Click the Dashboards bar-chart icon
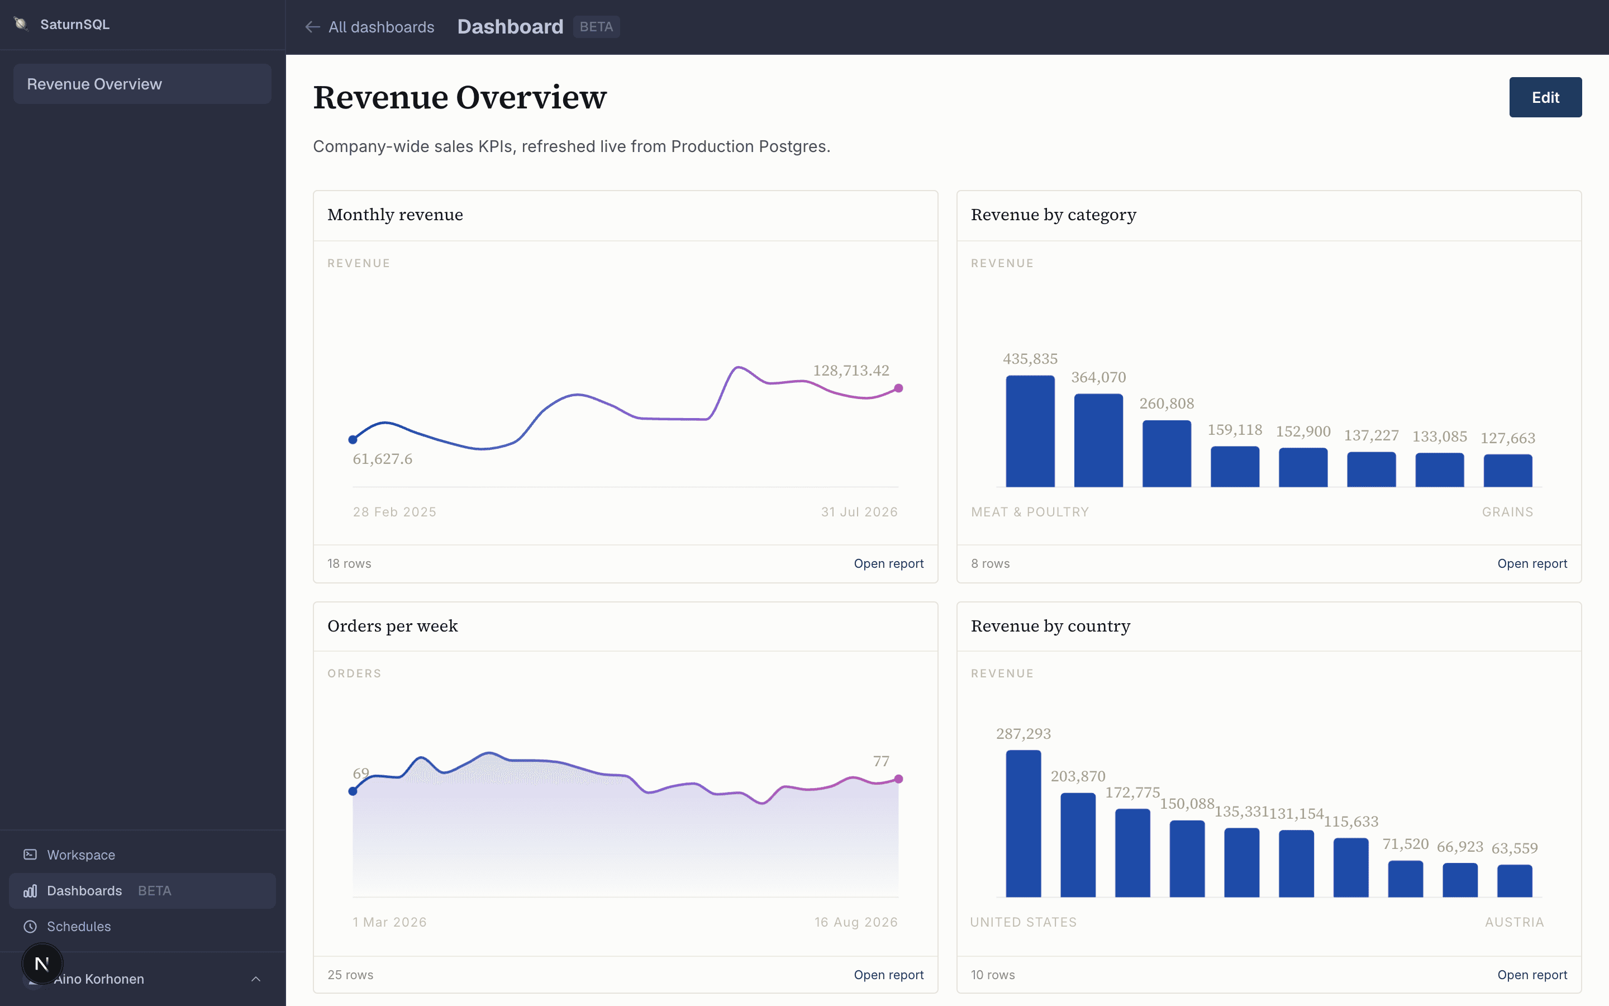This screenshot has width=1609, height=1006. (30, 890)
